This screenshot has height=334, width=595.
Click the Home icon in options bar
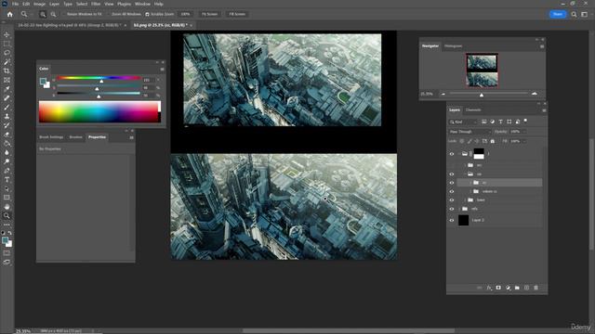pos(10,14)
